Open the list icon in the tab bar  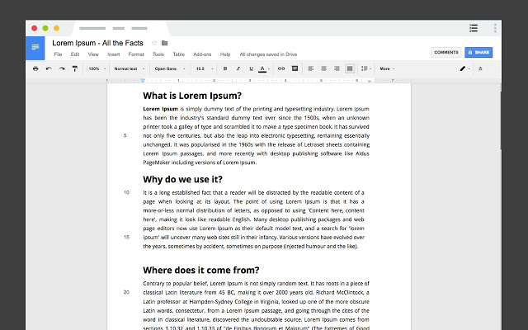click(x=474, y=28)
